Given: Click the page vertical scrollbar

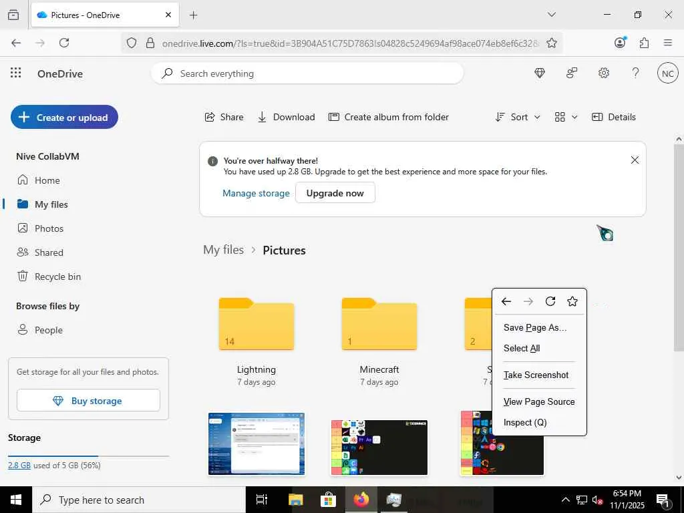Looking at the screenshot, I should 679,247.
